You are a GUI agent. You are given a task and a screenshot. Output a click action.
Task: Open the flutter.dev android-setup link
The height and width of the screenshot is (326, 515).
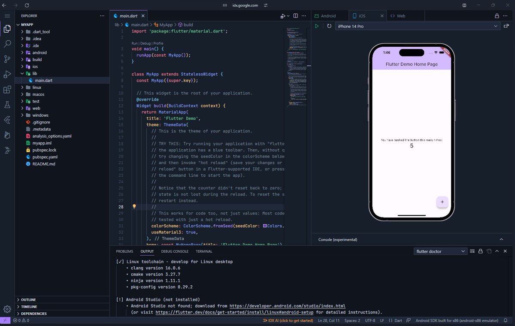[234, 312]
